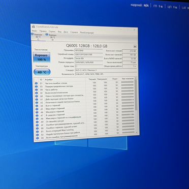Viewport: 189px width, 189px height.
Task: Click status circle of attribute A1 row
Action: (37, 100)
